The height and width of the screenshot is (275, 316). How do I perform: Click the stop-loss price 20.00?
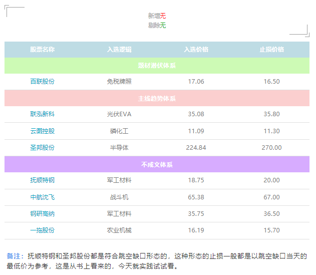(x=271, y=180)
